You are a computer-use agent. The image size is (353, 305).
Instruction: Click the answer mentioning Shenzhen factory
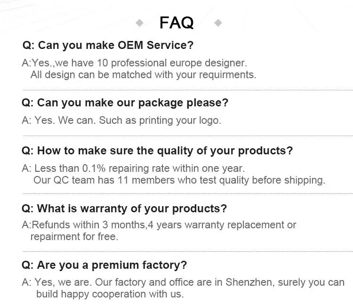[183, 282]
